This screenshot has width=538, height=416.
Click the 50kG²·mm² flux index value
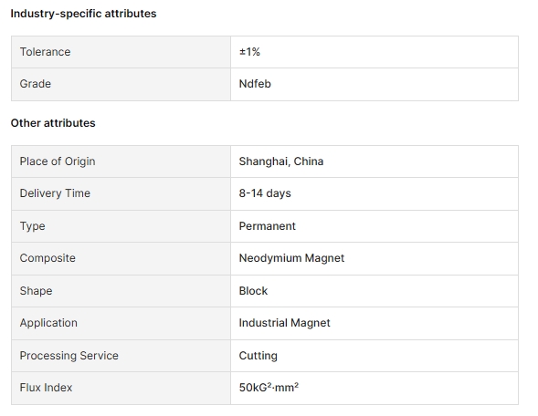[269, 388]
